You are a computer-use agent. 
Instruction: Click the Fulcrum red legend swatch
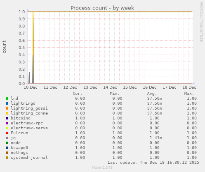(7, 133)
